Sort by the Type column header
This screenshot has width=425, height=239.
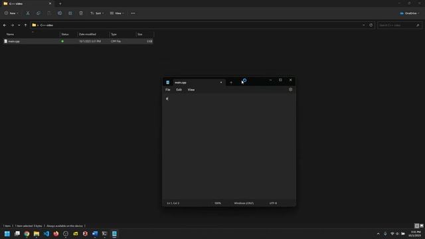114,35
